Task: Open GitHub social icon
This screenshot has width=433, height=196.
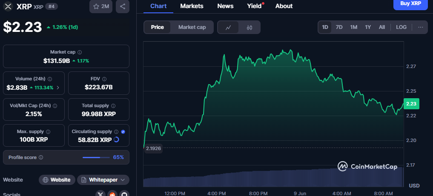Action: click(124, 194)
